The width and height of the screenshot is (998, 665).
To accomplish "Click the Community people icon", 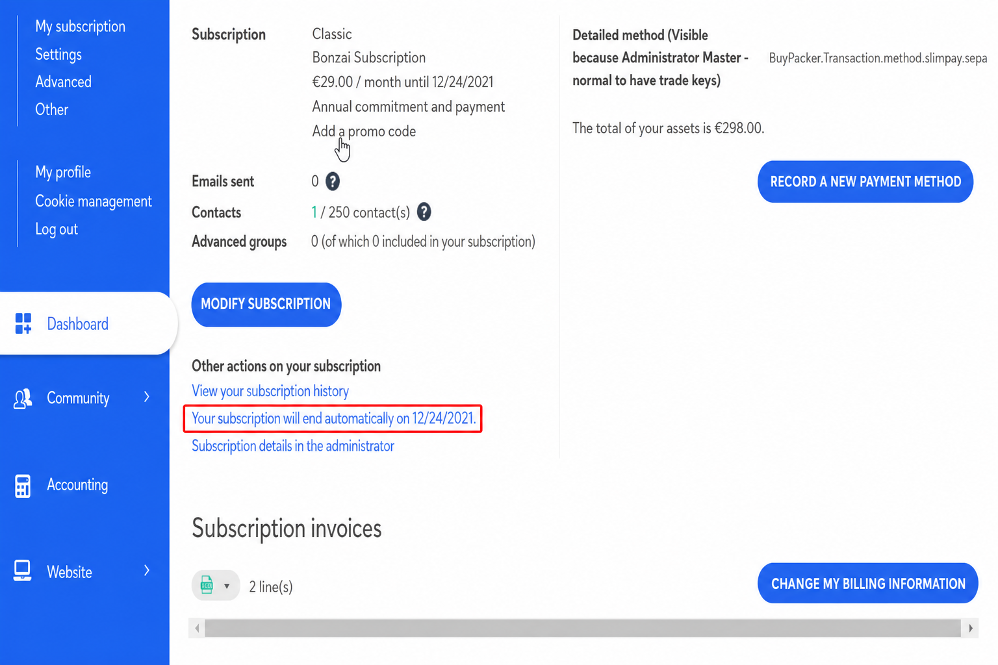I will (x=23, y=398).
